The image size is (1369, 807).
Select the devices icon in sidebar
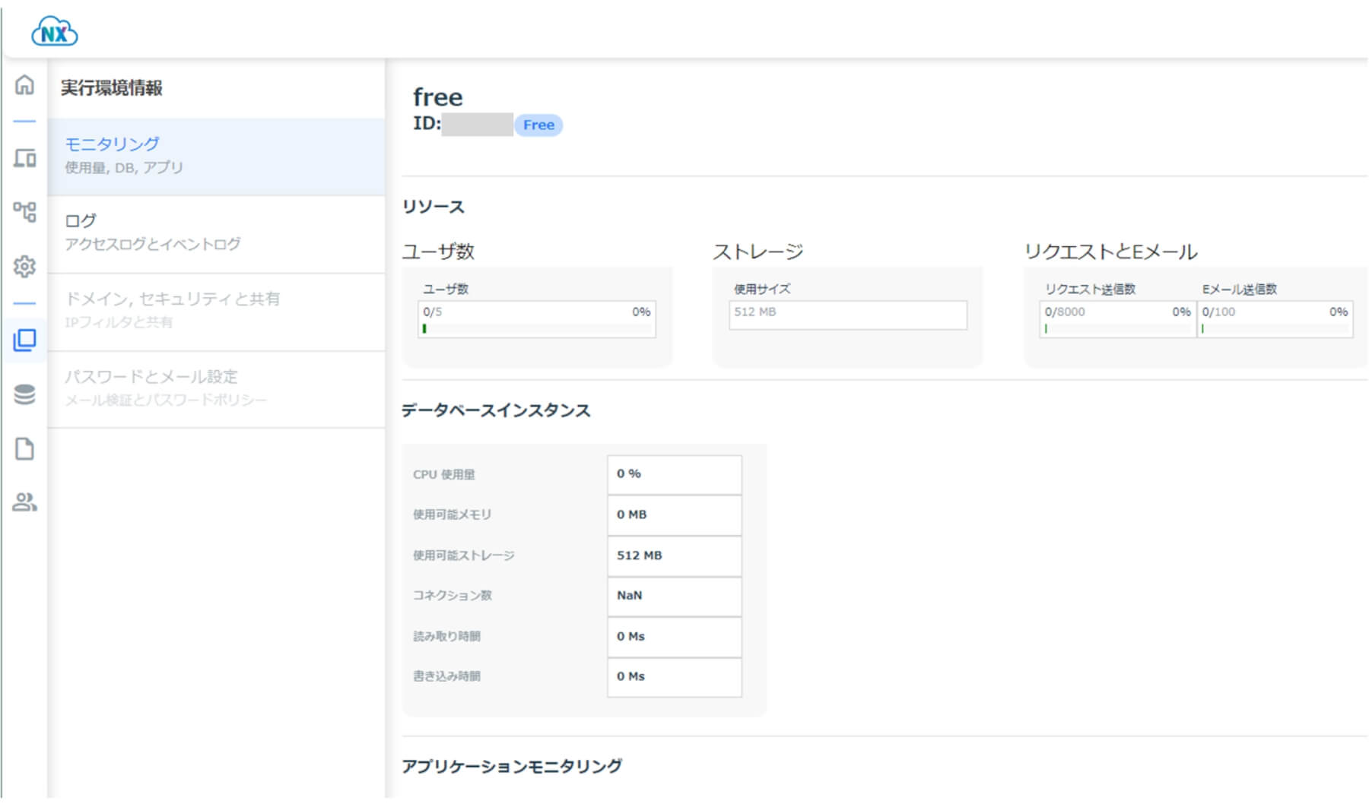click(x=24, y=158)
